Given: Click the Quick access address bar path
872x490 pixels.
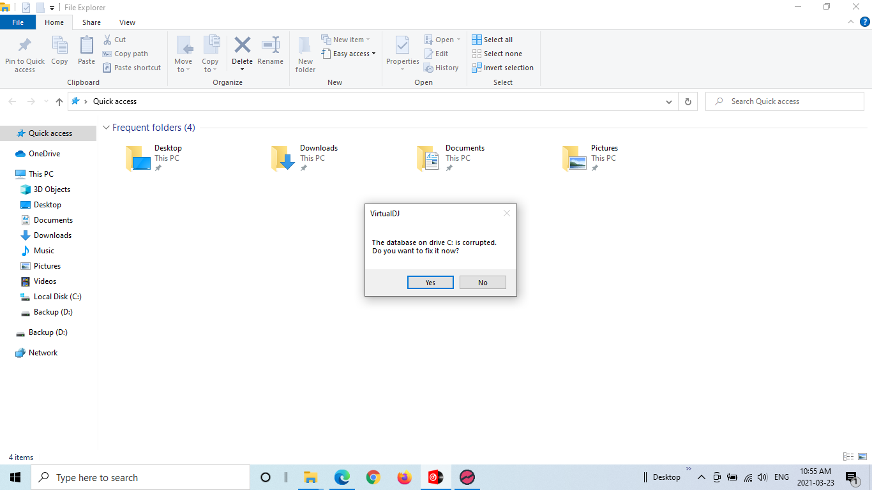Looking at the screenshot, I should 115,101.
